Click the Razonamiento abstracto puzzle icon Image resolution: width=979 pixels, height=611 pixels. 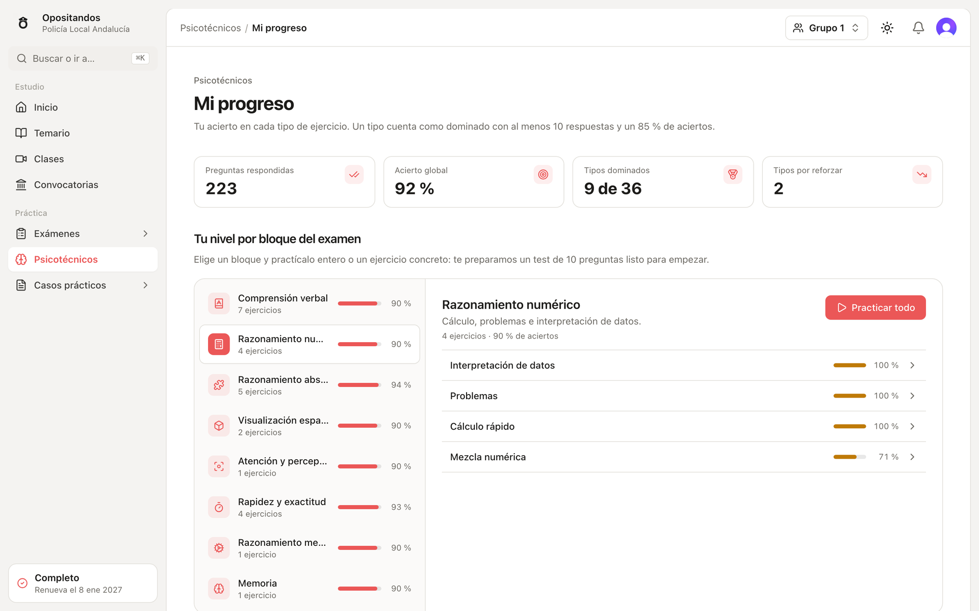coord(219,385)
